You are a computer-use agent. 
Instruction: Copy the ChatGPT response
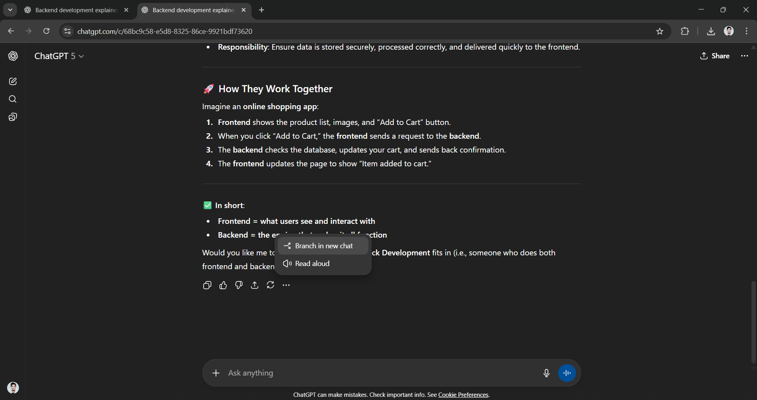click(207, 285)
